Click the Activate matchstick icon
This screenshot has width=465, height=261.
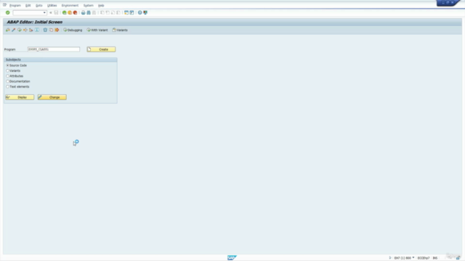pyautogui.click(x=14, y=30)
